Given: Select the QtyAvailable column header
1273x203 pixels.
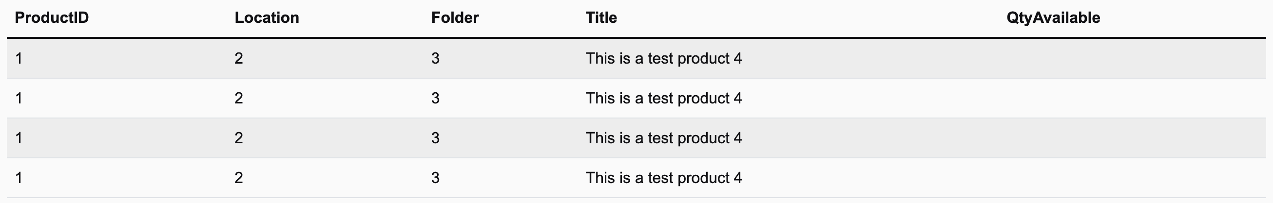Looking at the screenshot, I should click(x=1053, y=18).
